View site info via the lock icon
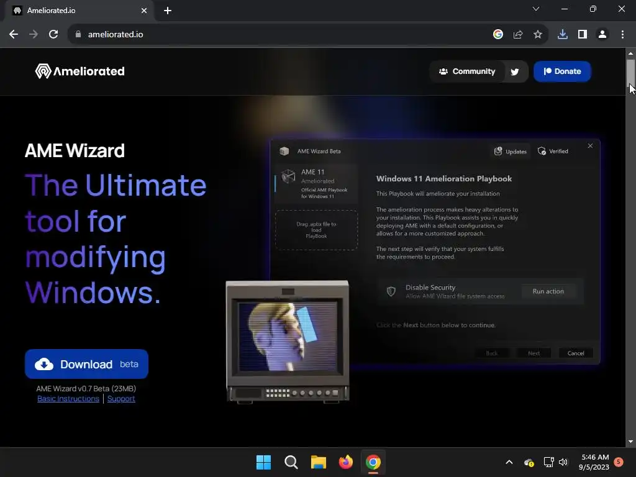Viewport: 636px width, 477px height. (x=78, y=35)
